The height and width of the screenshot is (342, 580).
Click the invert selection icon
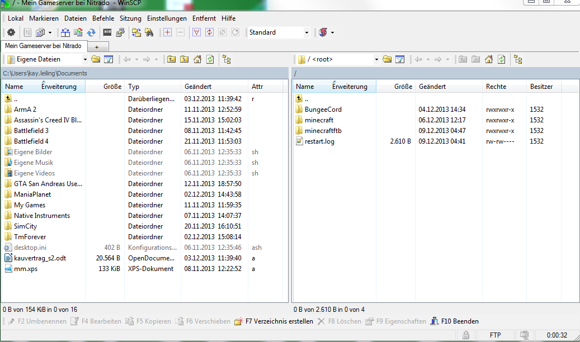pyautogui.click(x=209, y=32)
